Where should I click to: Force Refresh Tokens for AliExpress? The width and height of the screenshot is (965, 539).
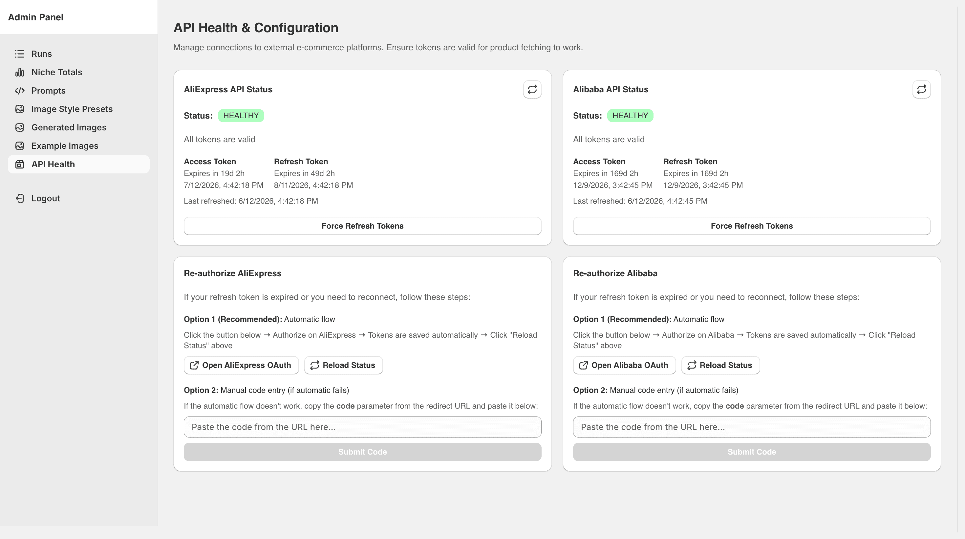click(x=362, y=226)
